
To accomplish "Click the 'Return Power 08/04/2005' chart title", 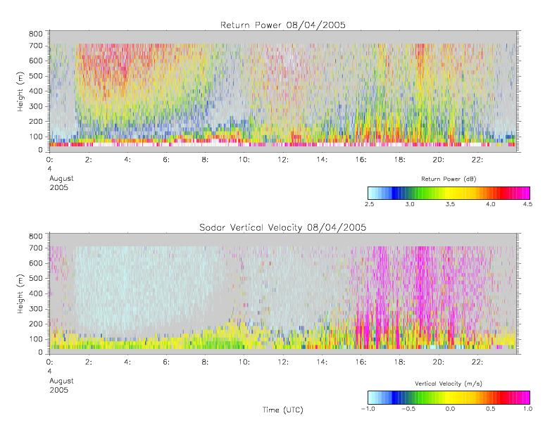I will (283, 25).
